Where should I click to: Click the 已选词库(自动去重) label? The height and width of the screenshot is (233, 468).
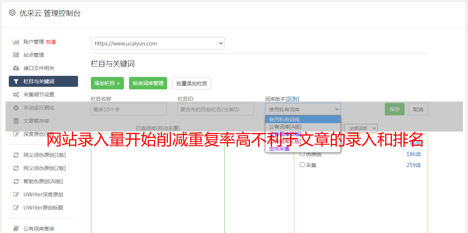[x=158, y=128]
